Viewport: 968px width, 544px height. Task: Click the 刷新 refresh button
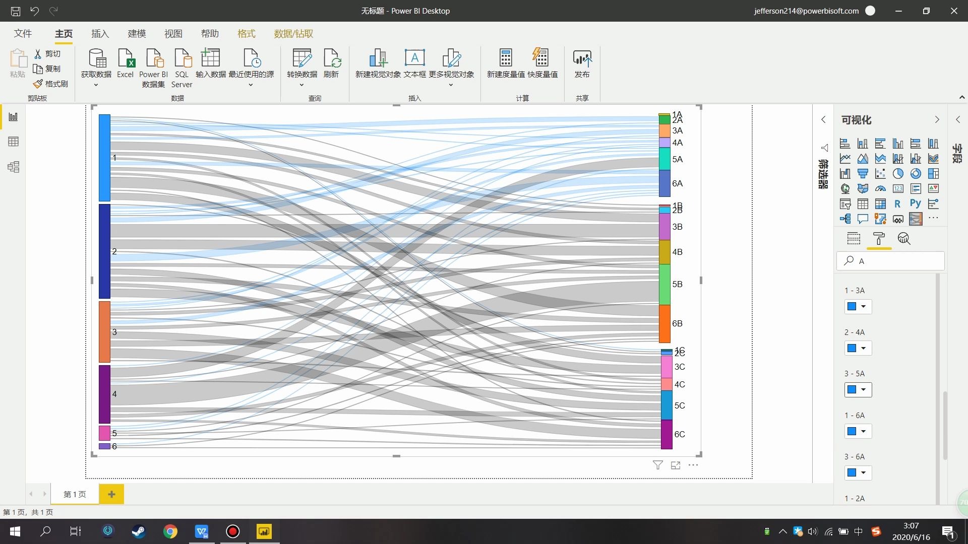pos(331,64)
